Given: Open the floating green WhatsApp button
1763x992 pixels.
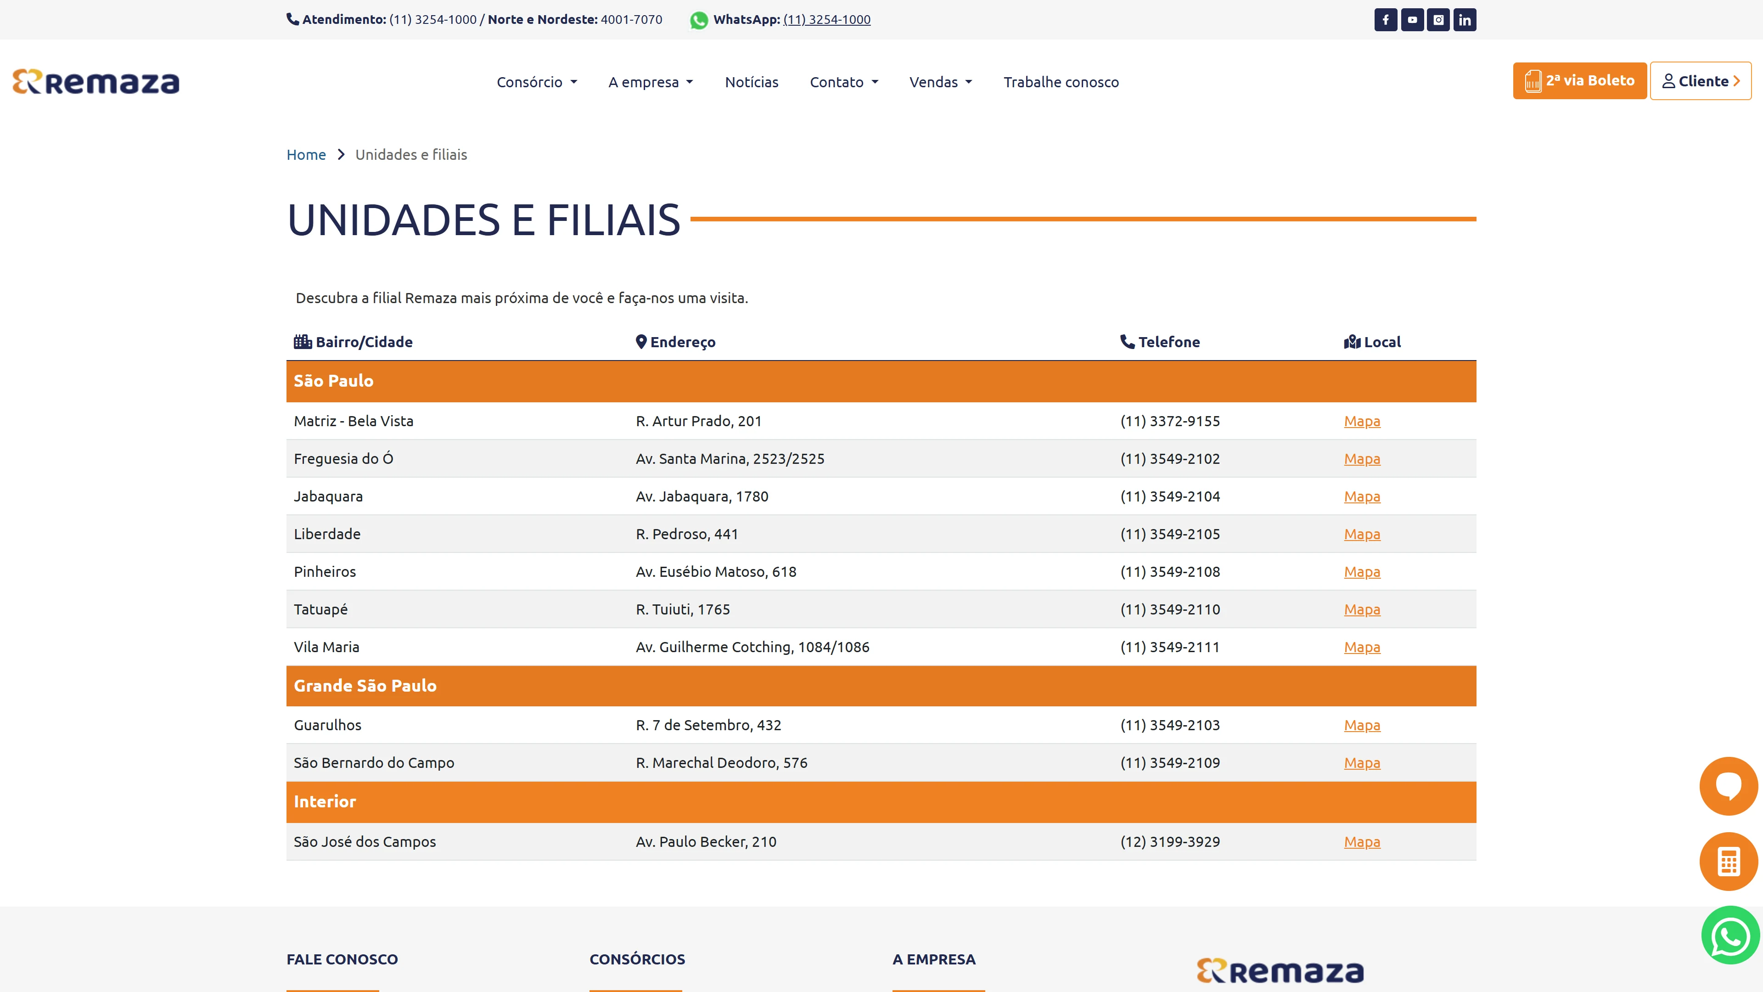Looking at the screenshot, I should pos(1730,936).
